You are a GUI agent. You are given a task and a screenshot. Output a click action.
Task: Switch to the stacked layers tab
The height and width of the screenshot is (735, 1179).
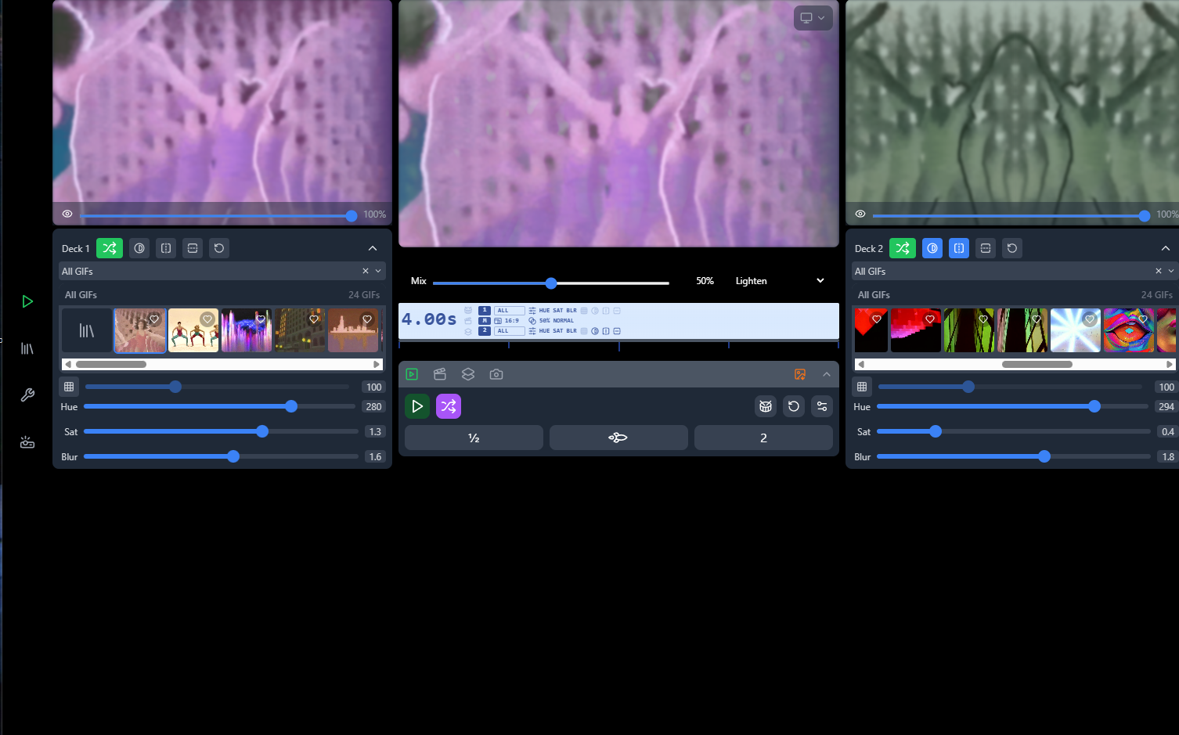pyautogui.click(x=468, y=374)
